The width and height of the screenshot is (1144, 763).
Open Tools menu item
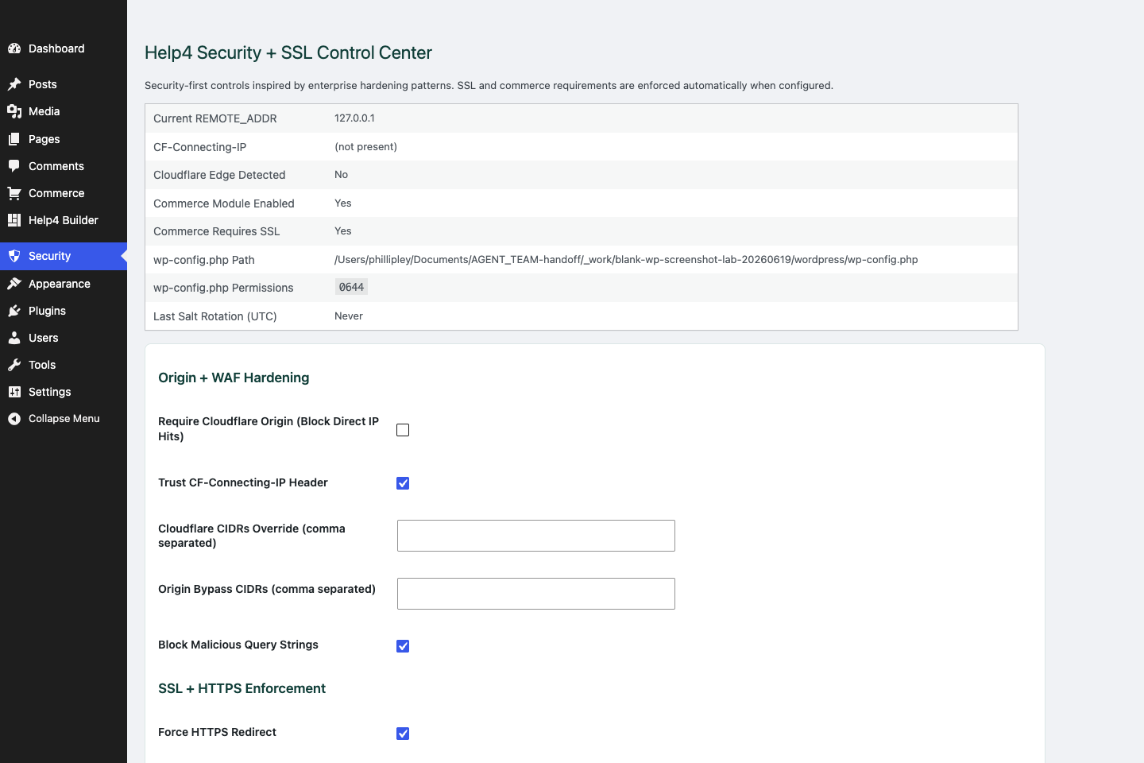tap(64, 365)
